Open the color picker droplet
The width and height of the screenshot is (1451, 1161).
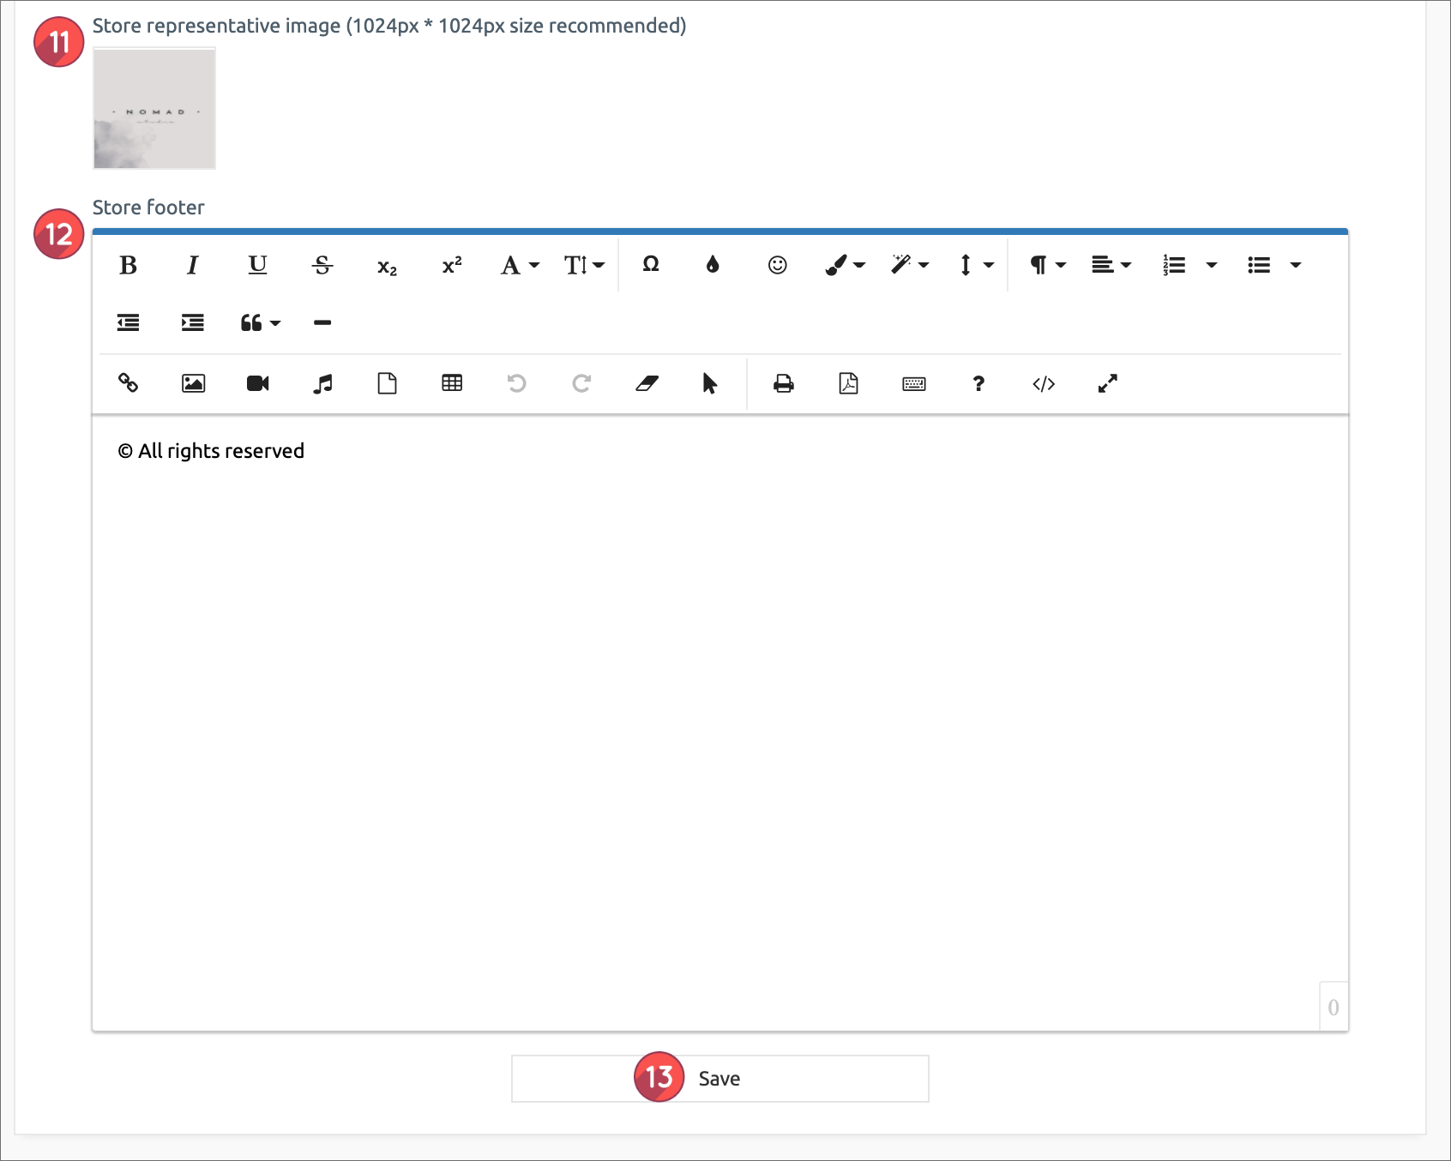click(713, 265)
